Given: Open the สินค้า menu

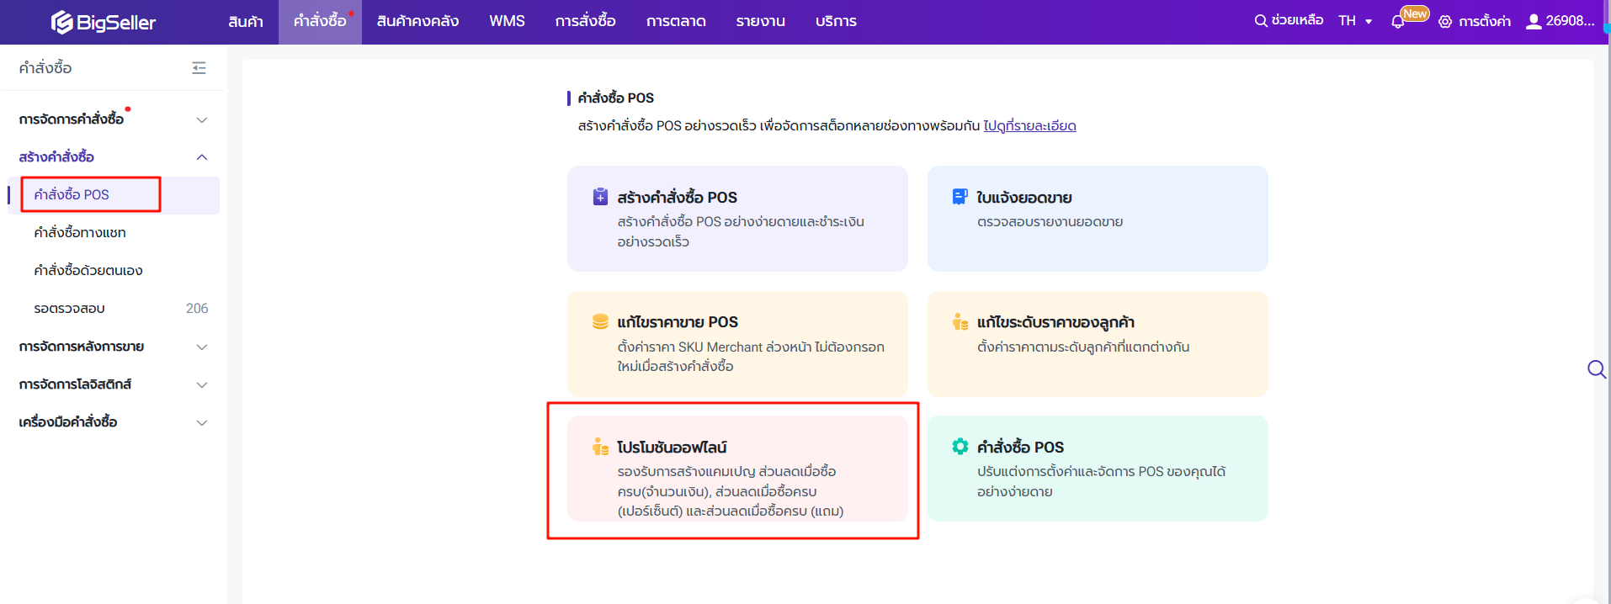Looking at the screenshot, I should 246,22.
